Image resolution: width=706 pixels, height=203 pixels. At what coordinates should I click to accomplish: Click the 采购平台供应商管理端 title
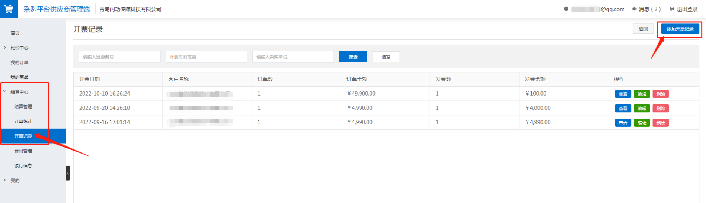57,9
